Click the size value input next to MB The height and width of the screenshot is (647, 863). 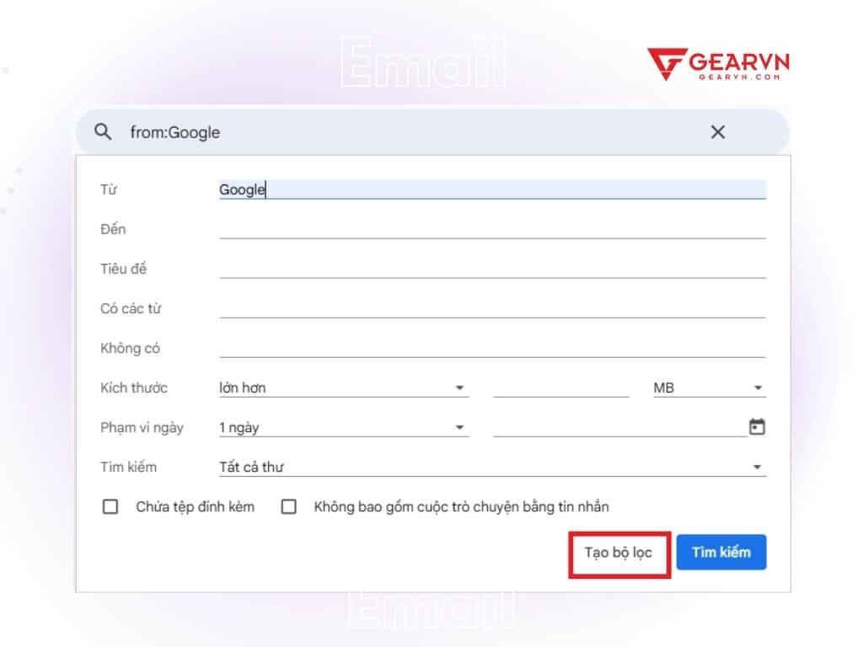coord(560,388)
